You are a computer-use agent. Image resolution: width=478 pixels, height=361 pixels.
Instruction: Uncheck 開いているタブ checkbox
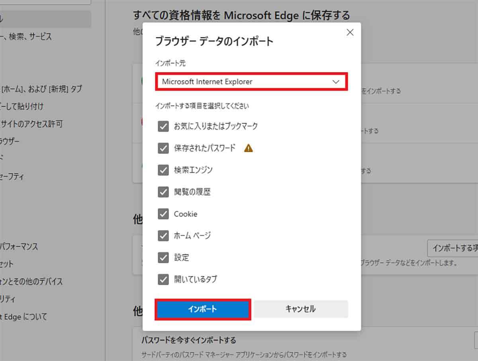pos(163,280)
